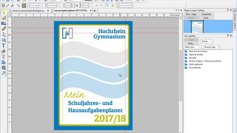Select the Eraser tool
237x133 pixels.
(x=3, y=29)
